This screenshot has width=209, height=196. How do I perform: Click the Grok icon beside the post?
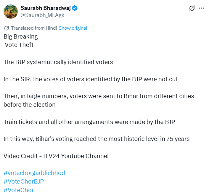(x=192, y=8)
